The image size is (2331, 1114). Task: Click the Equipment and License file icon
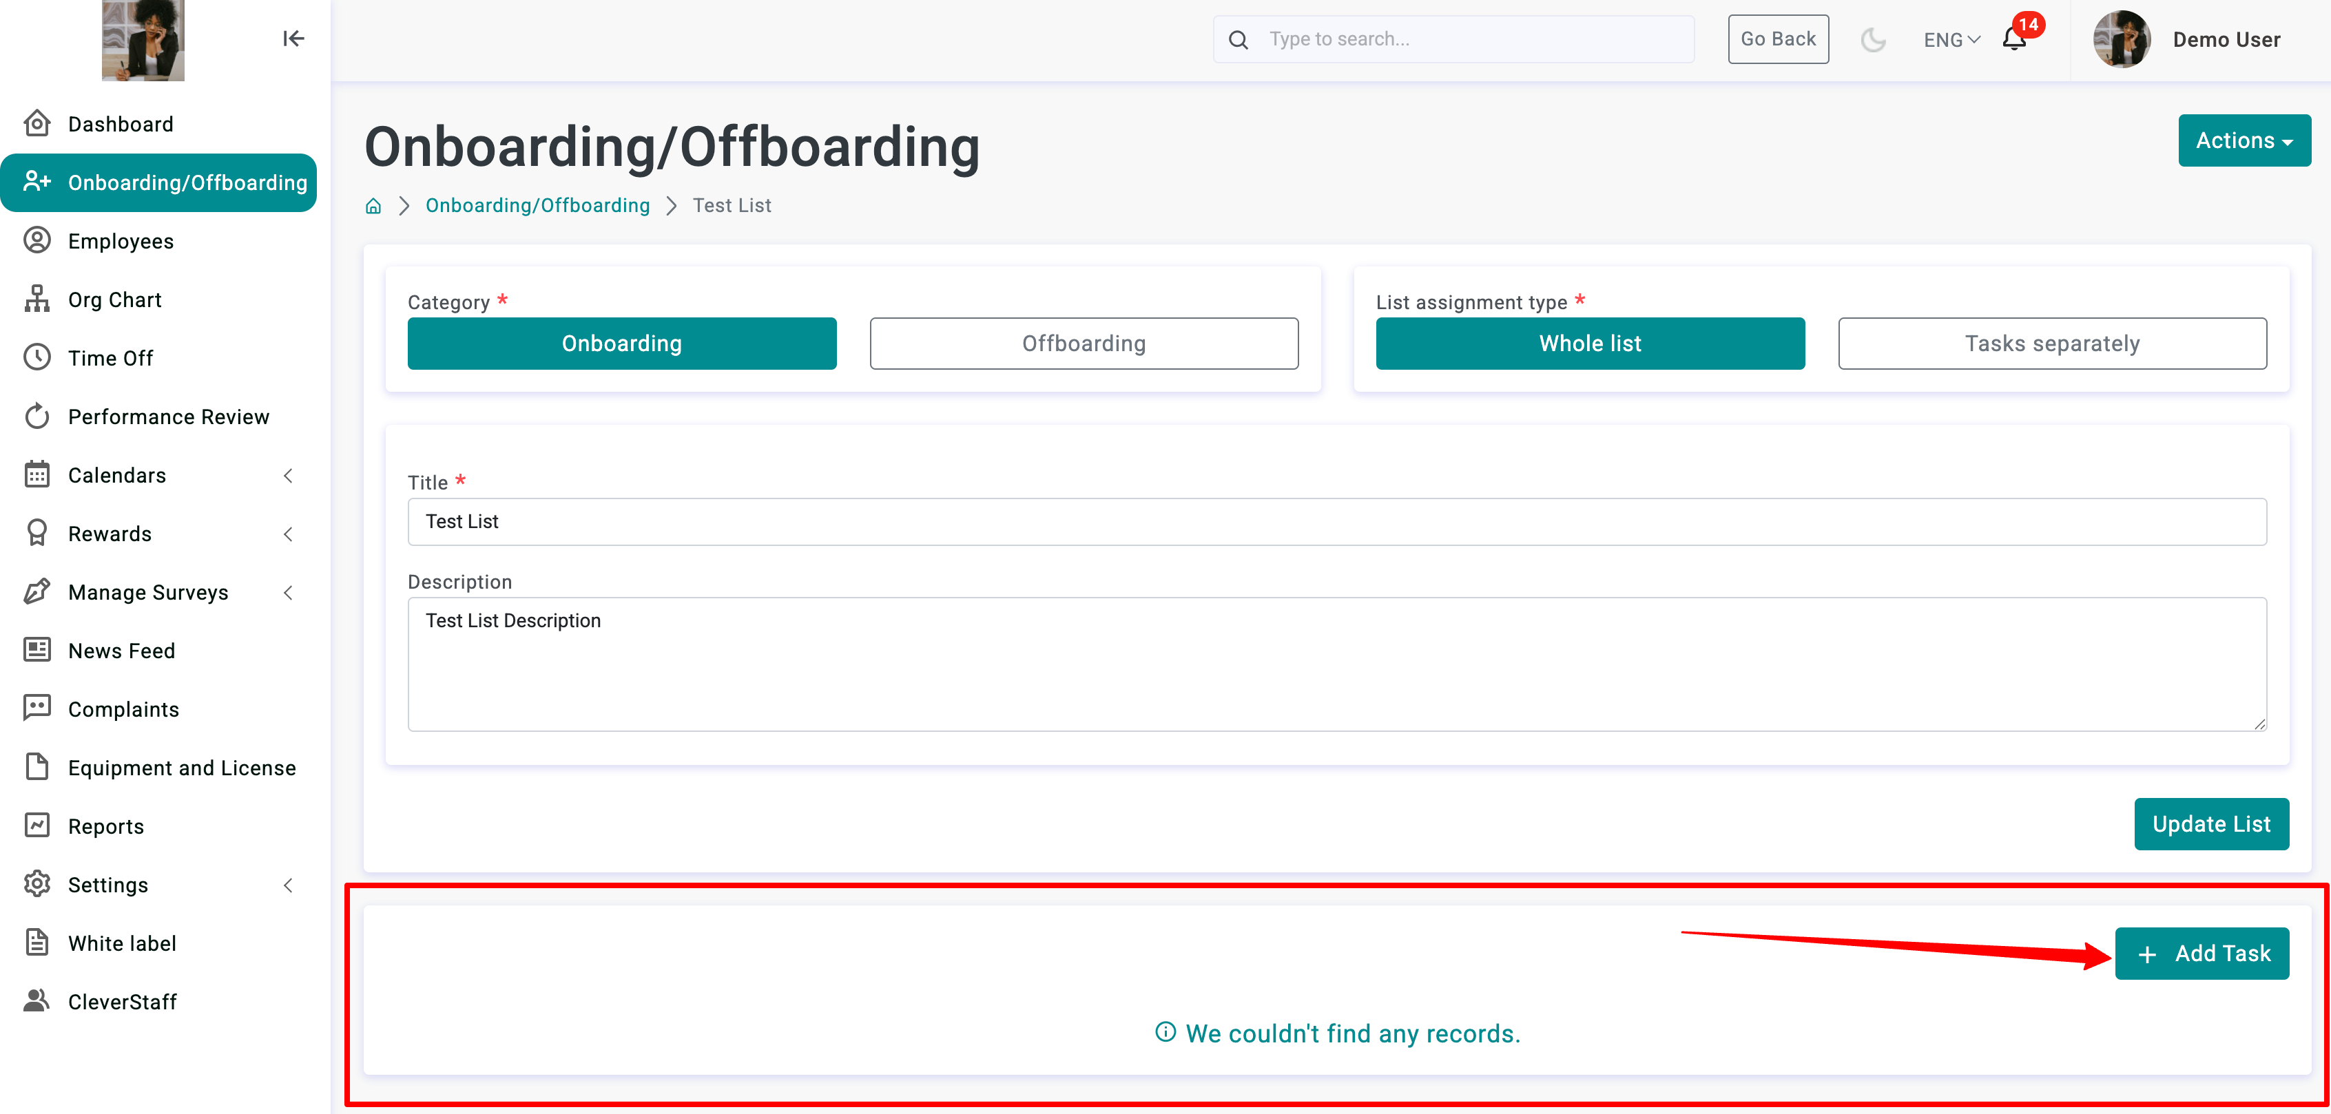pyautogui.click(x=37, y=767)
